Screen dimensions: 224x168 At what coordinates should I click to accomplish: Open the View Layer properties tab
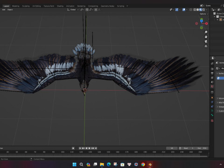coord(212,77)
